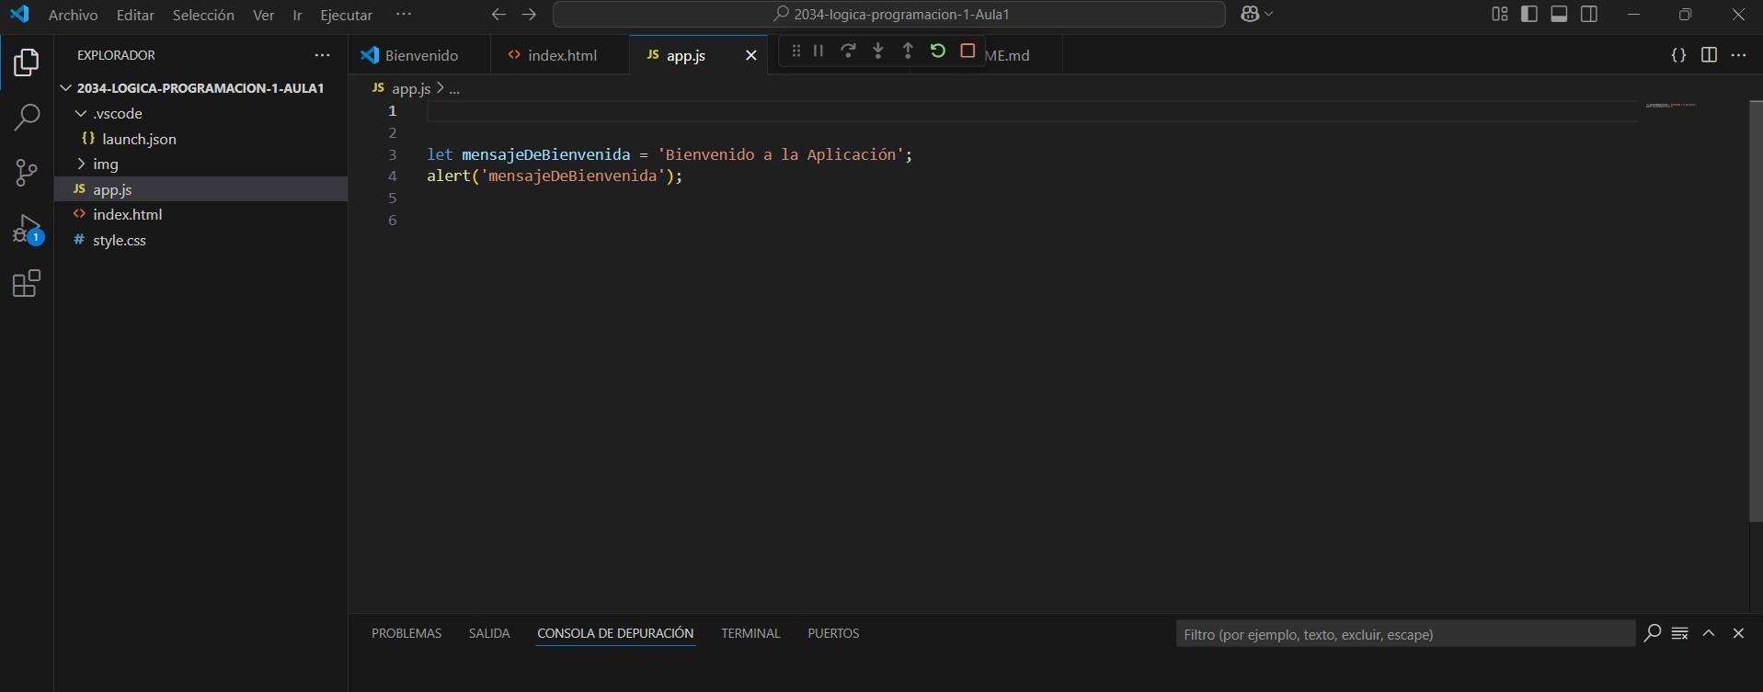
Task: Select the CONSOLA DE DEPURACIÓN tab
Action: pos(615,633)
